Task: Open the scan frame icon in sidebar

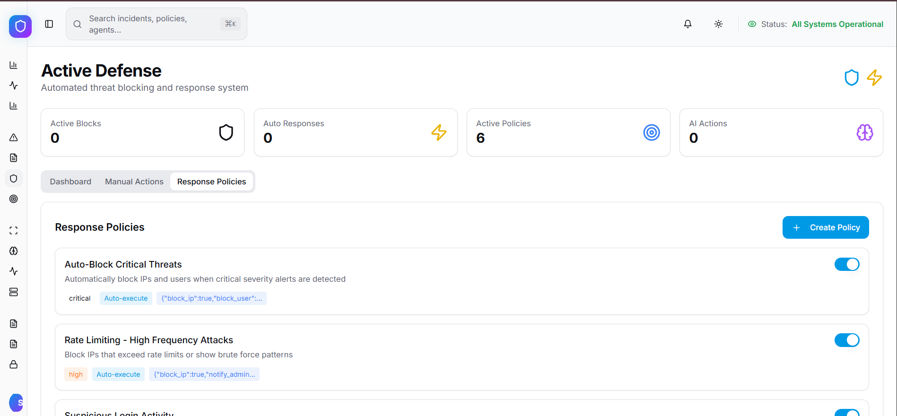Action: (14, 231)
